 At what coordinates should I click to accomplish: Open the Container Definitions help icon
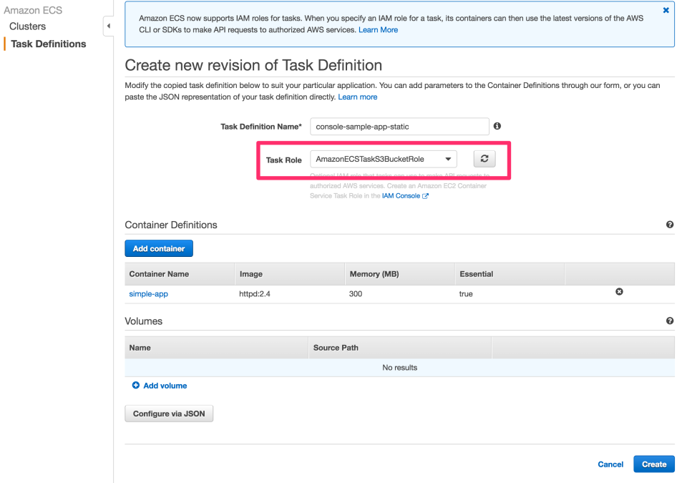pos(670,224)
